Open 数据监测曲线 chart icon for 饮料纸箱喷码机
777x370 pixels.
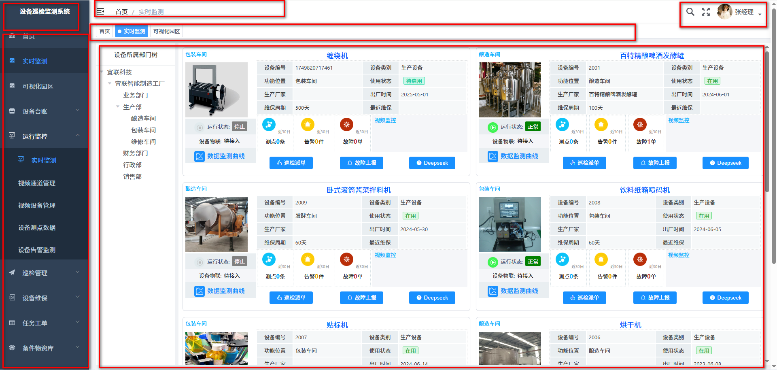click(493, 291)
